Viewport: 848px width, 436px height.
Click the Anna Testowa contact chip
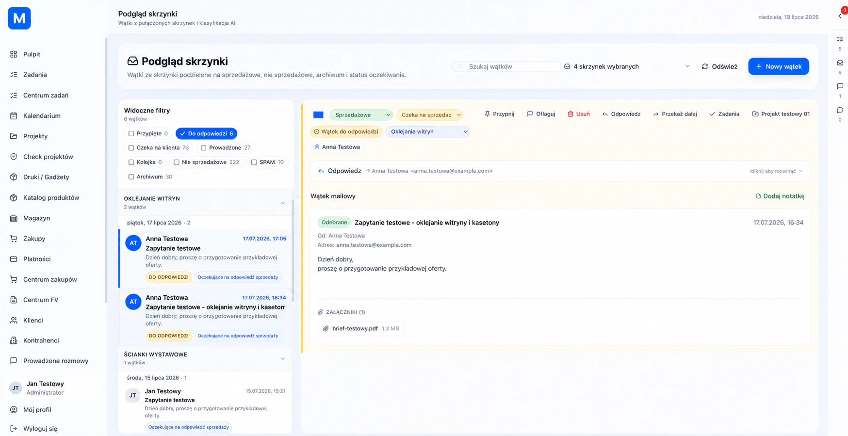click(x=337, y=147)
